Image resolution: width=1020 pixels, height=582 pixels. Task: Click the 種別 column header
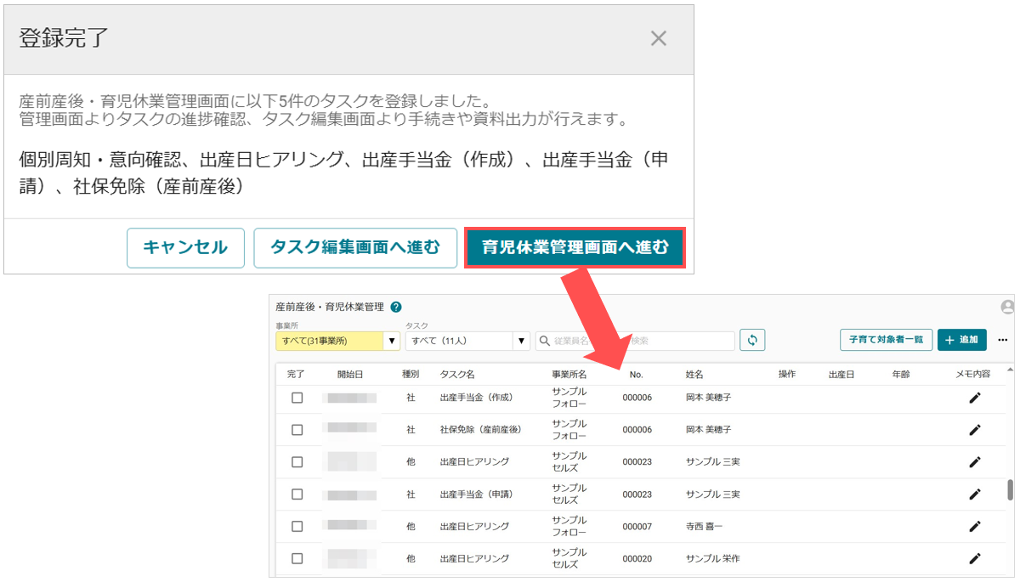point(411,374)
